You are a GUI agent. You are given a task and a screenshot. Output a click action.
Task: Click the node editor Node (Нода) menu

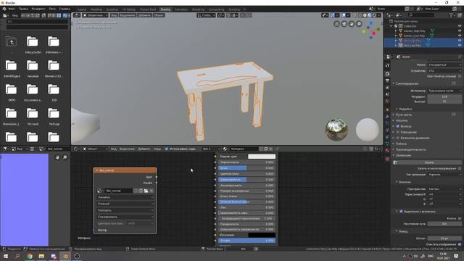point(157,149)
